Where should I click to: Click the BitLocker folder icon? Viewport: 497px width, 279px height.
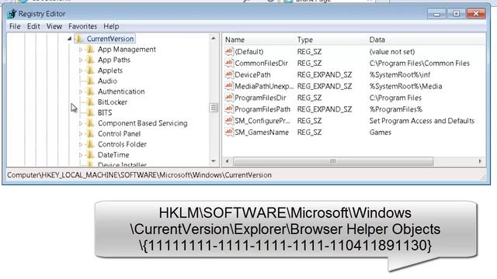click(91, 102)
